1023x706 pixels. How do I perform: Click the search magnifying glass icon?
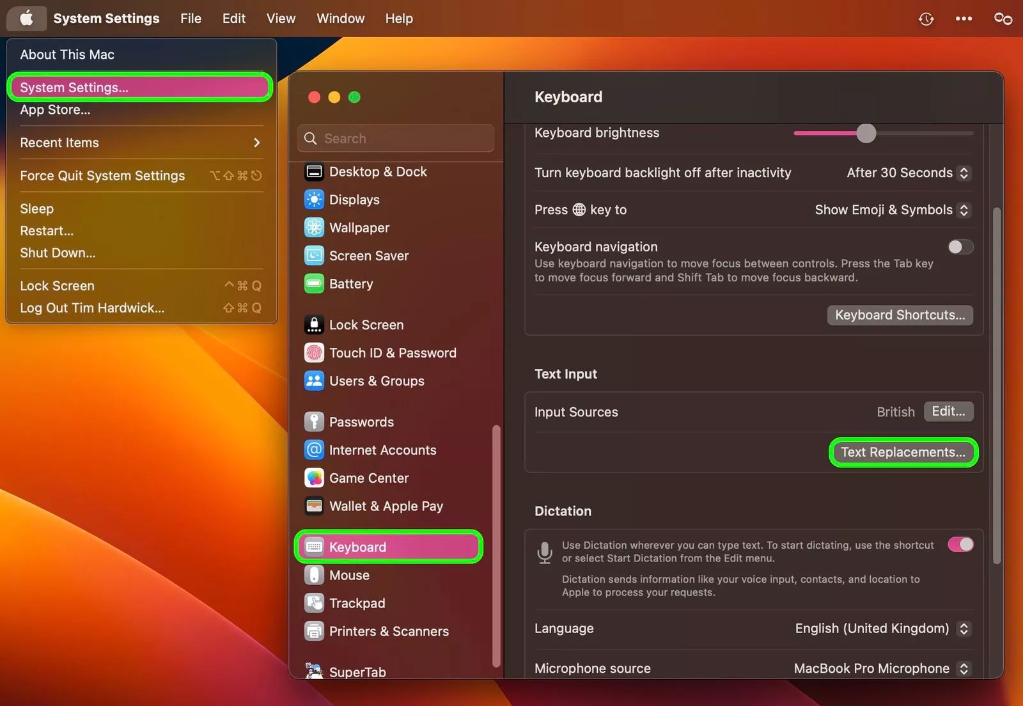click(x=311, y=139)
